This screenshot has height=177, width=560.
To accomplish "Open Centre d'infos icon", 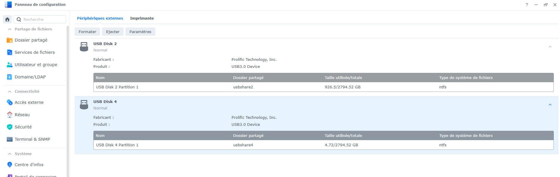I will coord(10,165).
